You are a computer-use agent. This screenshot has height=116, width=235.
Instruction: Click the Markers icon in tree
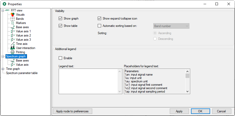click(13, 23)
